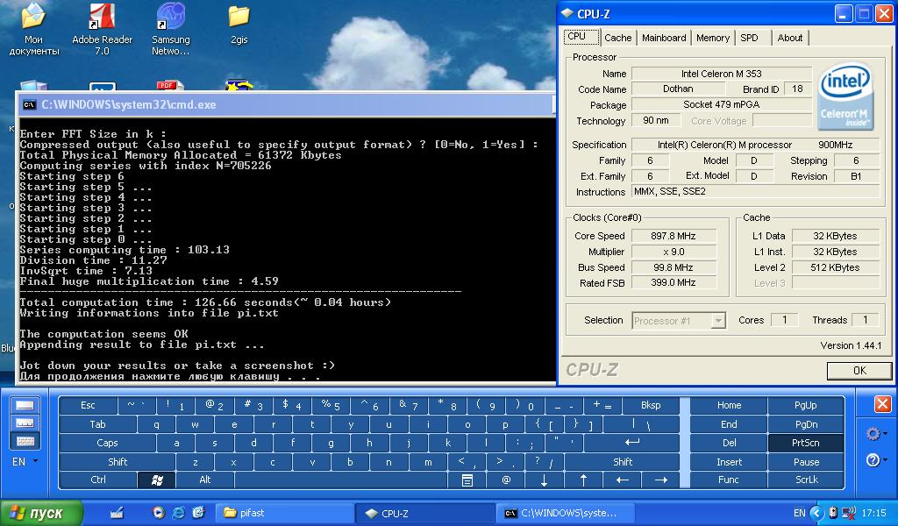Click the Level 2 cache value 512 KBytes
This screenshot has width=898, height=526.
click(835, 267)
